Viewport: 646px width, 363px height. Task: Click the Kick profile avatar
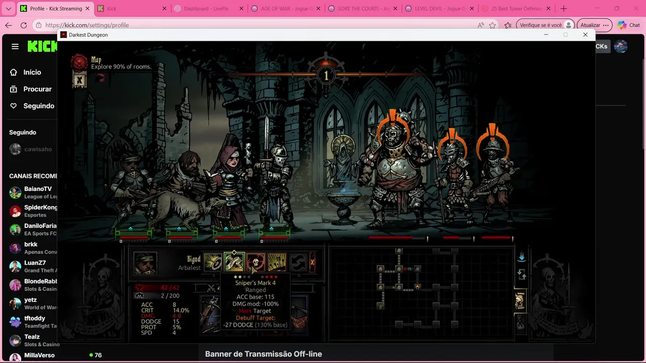pos(621,46)
